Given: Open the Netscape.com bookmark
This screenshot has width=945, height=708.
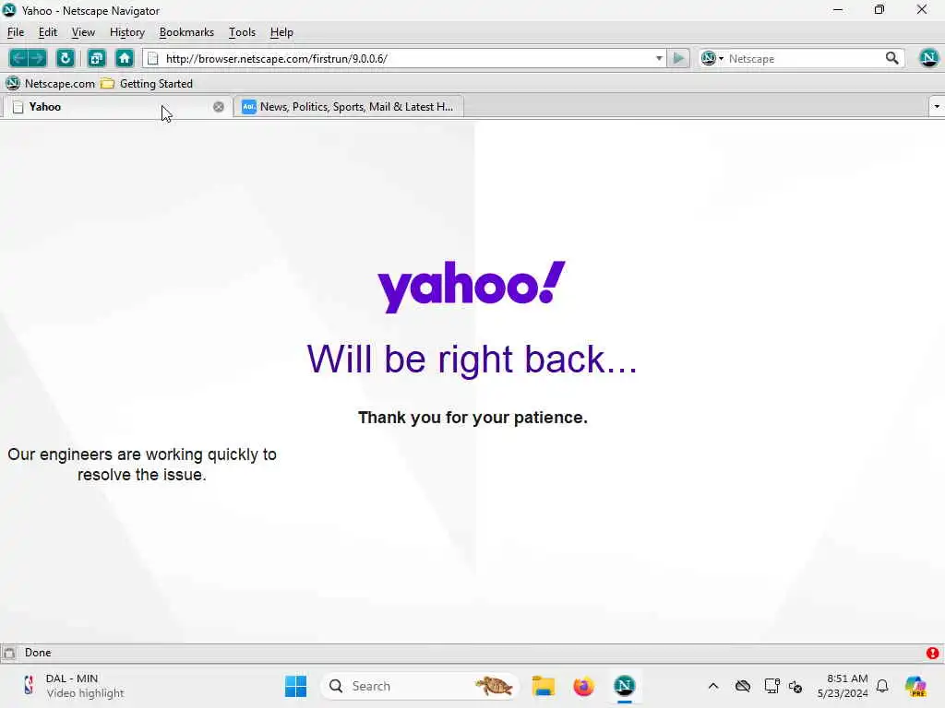Looking at the screenshot, I should tap(51, 84).
